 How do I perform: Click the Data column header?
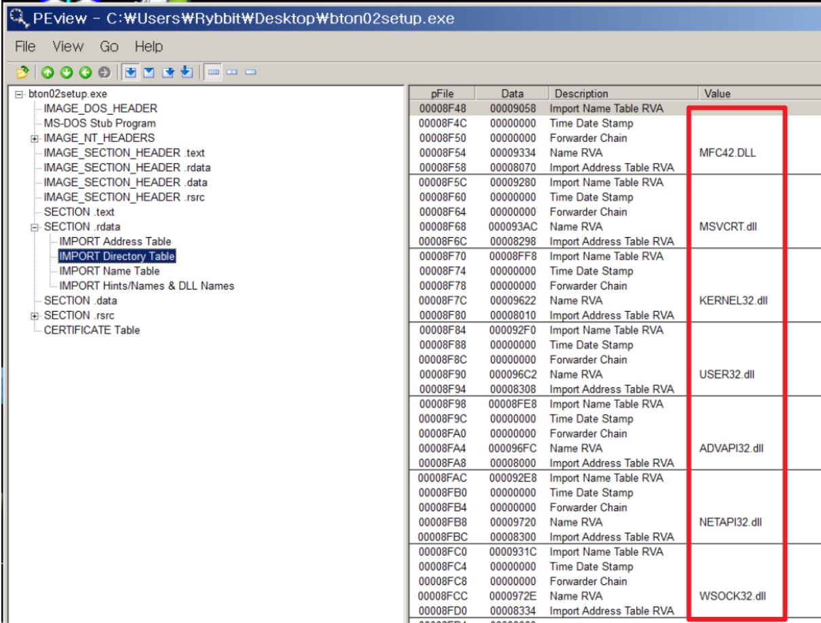coord(512,94)
